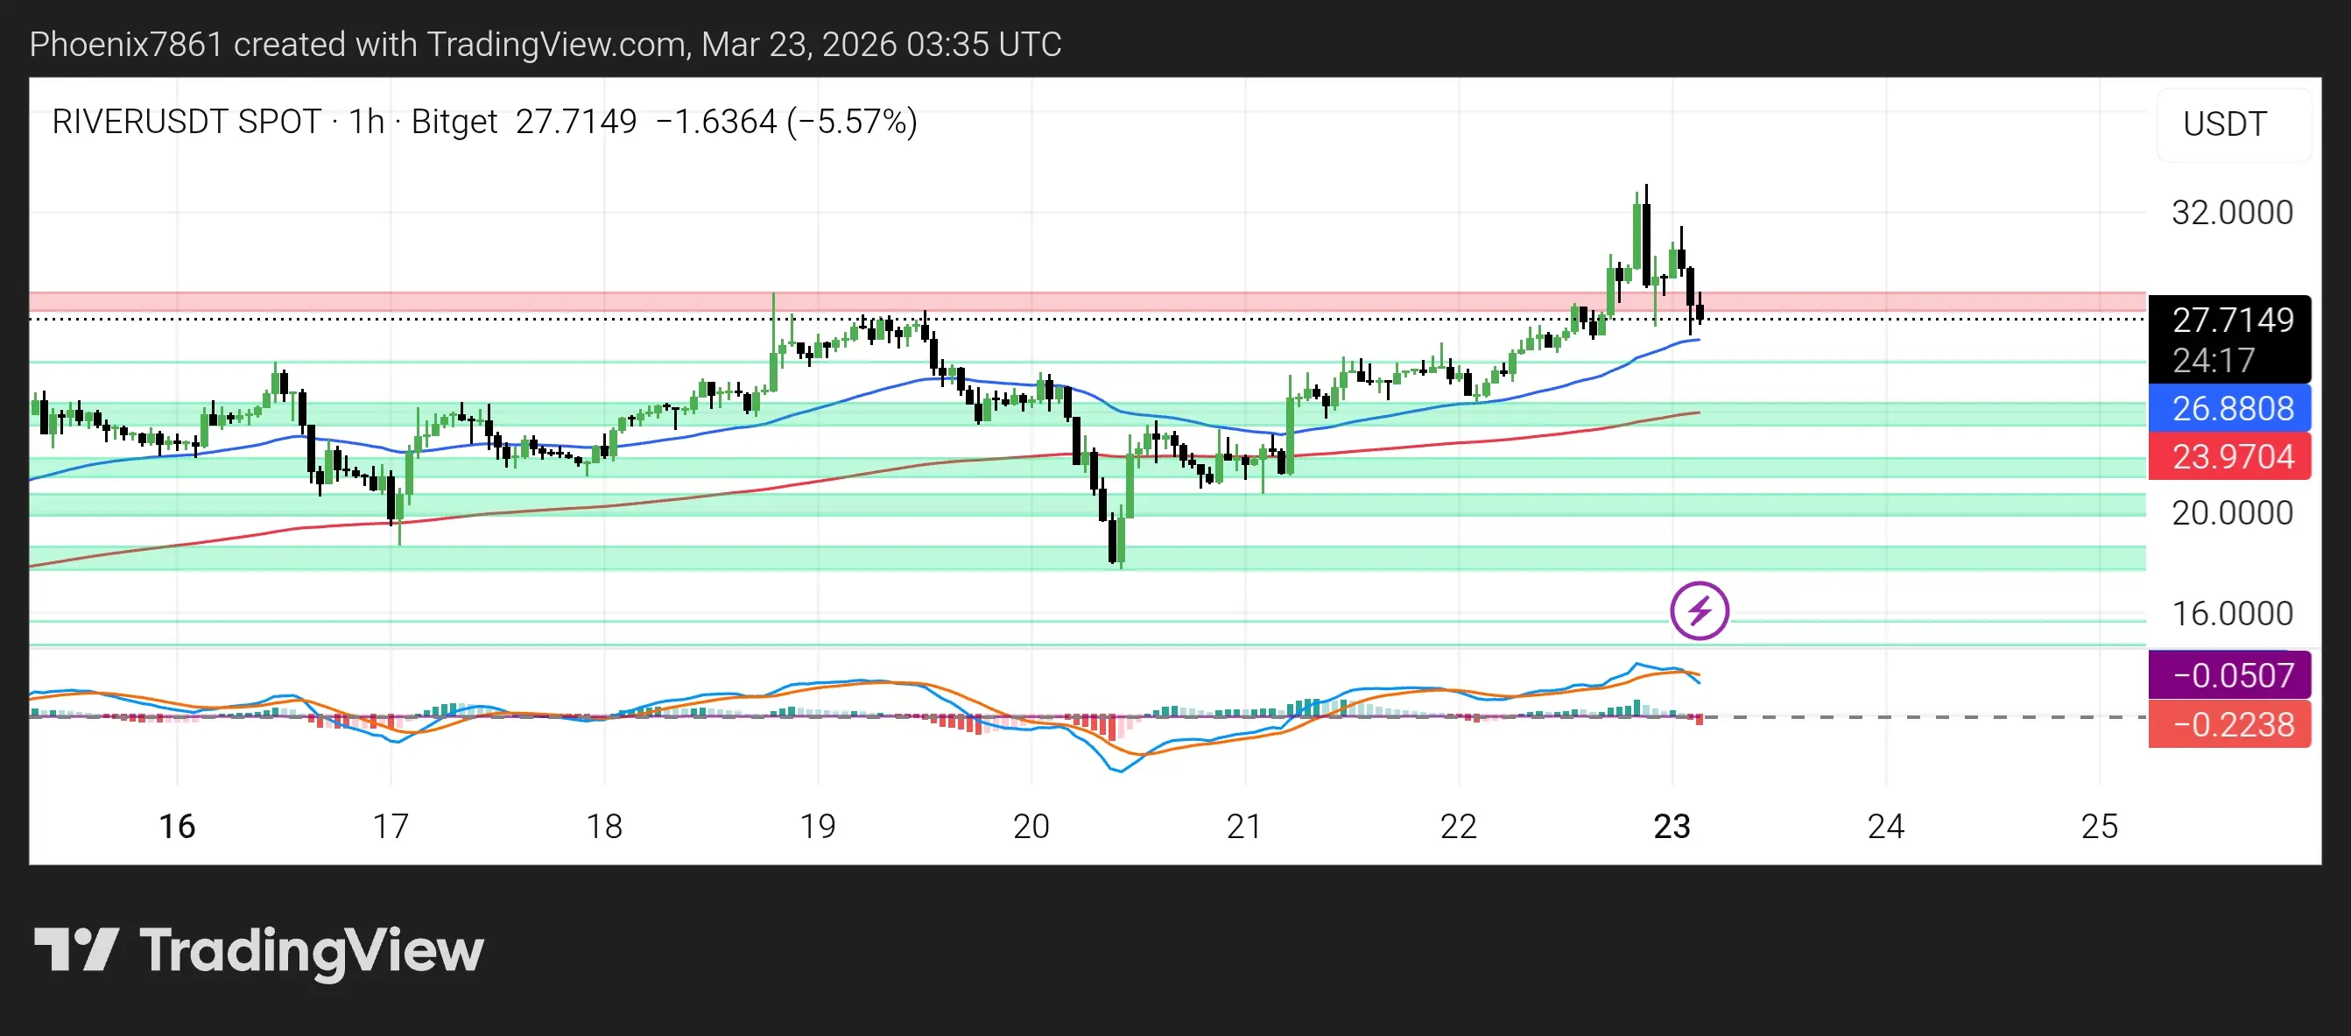Click the date label 20 on time axis
2351x1036 pixels.
[1031, 826]
